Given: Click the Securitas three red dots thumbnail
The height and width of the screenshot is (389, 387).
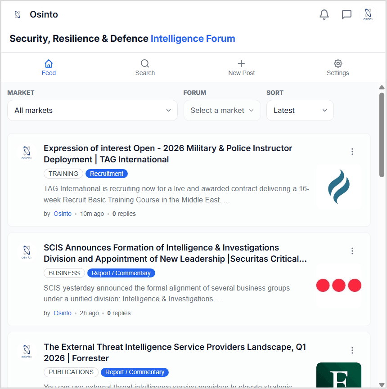Looking at the screenshot, I should 338,286.
